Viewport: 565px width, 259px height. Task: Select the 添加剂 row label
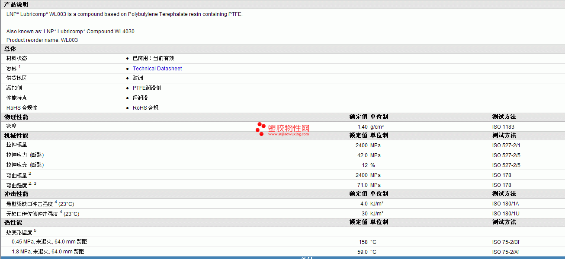click(x=14, y=88)
